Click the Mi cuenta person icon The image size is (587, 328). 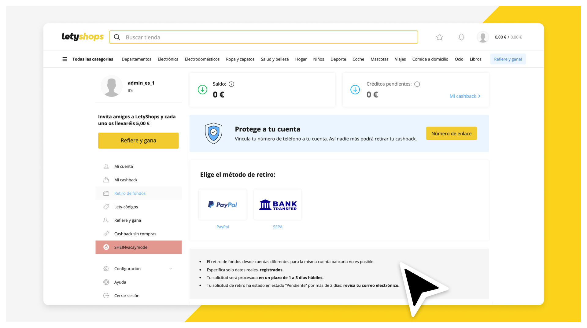point(106,166)
